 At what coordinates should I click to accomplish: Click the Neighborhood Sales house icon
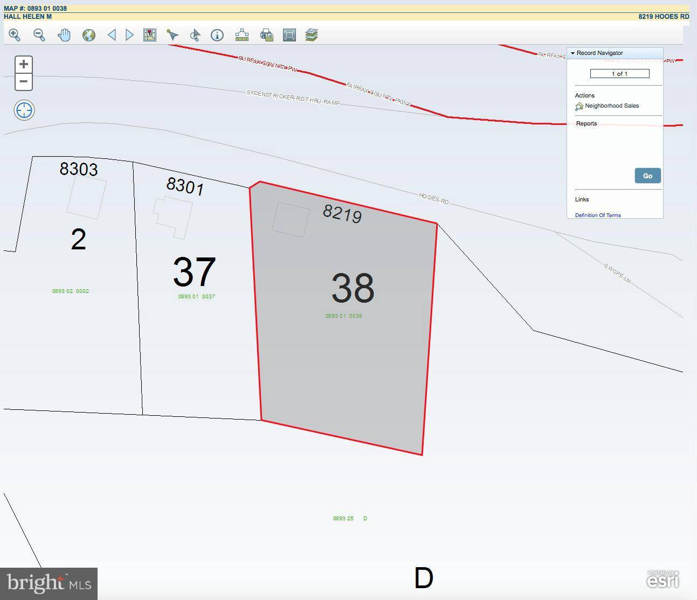[579, 107]
